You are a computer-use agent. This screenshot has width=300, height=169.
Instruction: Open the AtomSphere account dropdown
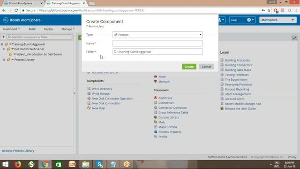click(x=278, y=20)
